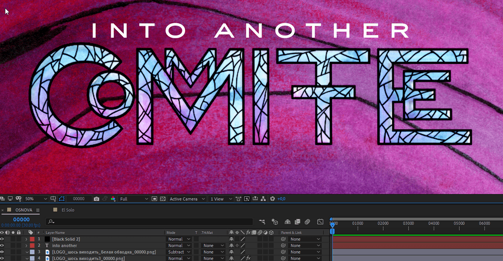Expand the Black Solid 2 layer
This screenshot has height=261, width=503.
pyautogui.click(x=26, y=239)
